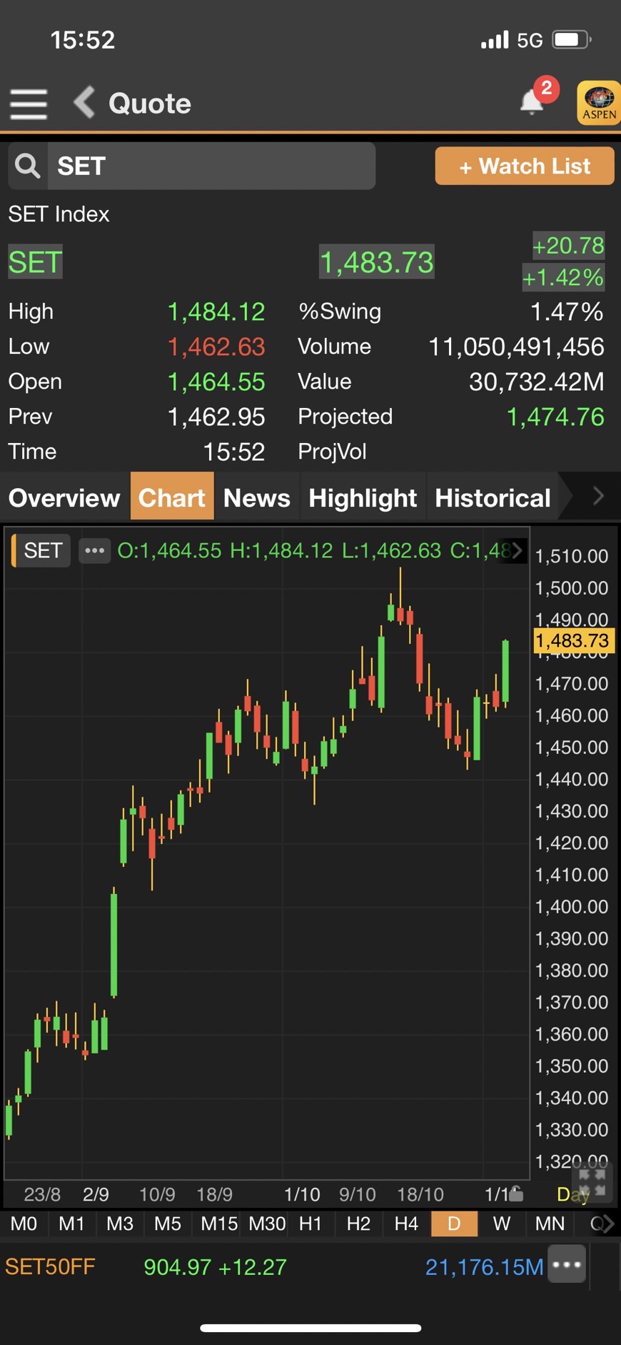
Task: Tap the ASPEN logo icon
Action: [598, 103]
